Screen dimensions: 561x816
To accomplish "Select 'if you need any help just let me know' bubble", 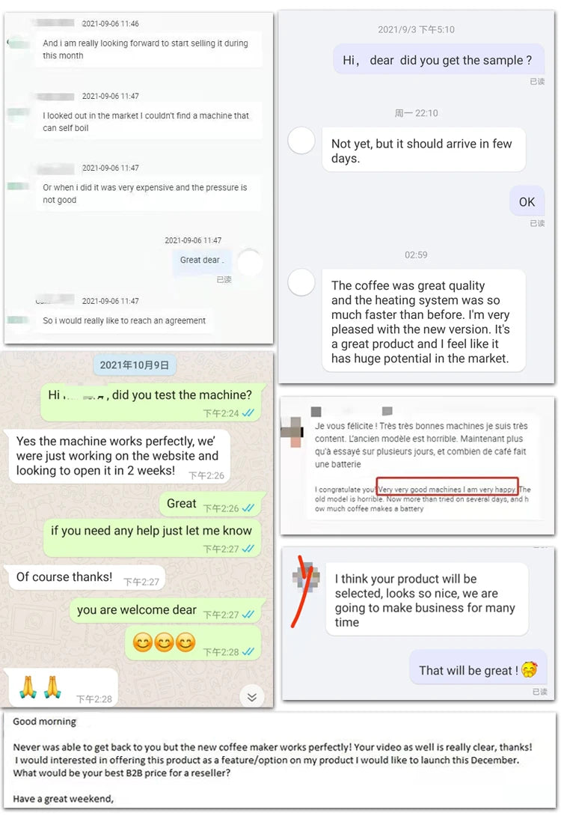I will 153,537.
